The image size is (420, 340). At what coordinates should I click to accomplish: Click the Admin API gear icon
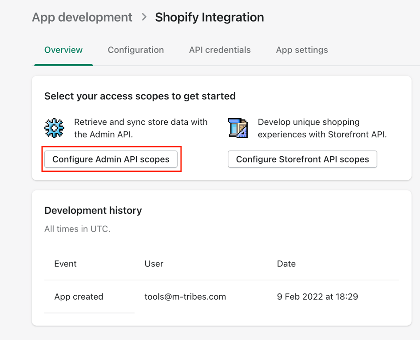[54, 128]
